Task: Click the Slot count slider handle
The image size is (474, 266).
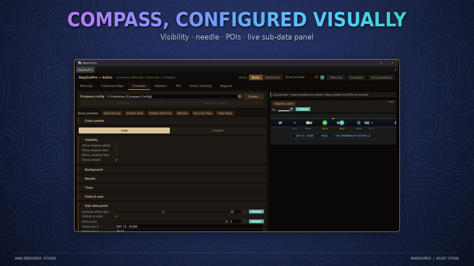Action: point(227,221)
